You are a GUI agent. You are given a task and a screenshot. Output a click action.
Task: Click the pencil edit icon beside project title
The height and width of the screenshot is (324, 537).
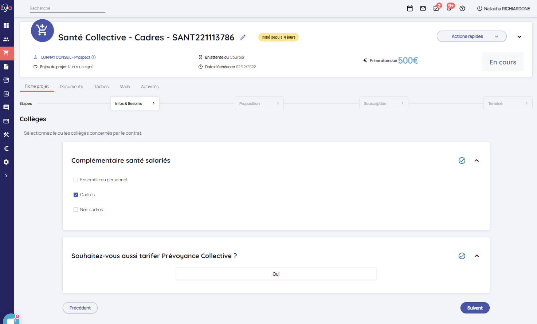coord(243,37)
